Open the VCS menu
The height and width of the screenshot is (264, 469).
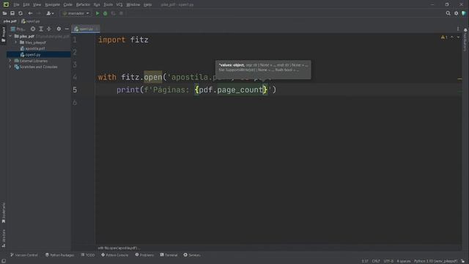coord(119,4)
